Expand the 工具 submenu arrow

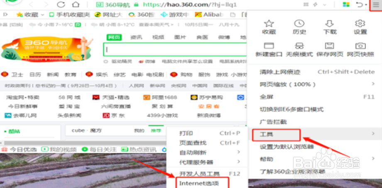373,134
